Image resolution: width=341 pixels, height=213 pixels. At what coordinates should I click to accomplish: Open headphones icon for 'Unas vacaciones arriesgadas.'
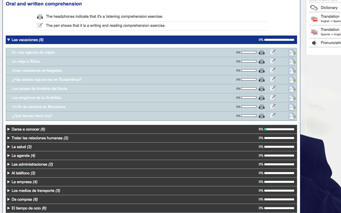pyautogui.click(x=262, y=71)
